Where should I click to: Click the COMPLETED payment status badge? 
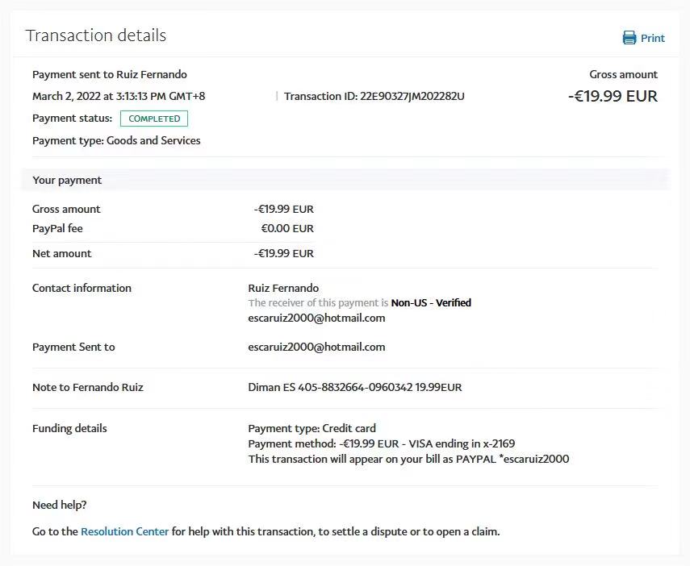pos(154,119)
